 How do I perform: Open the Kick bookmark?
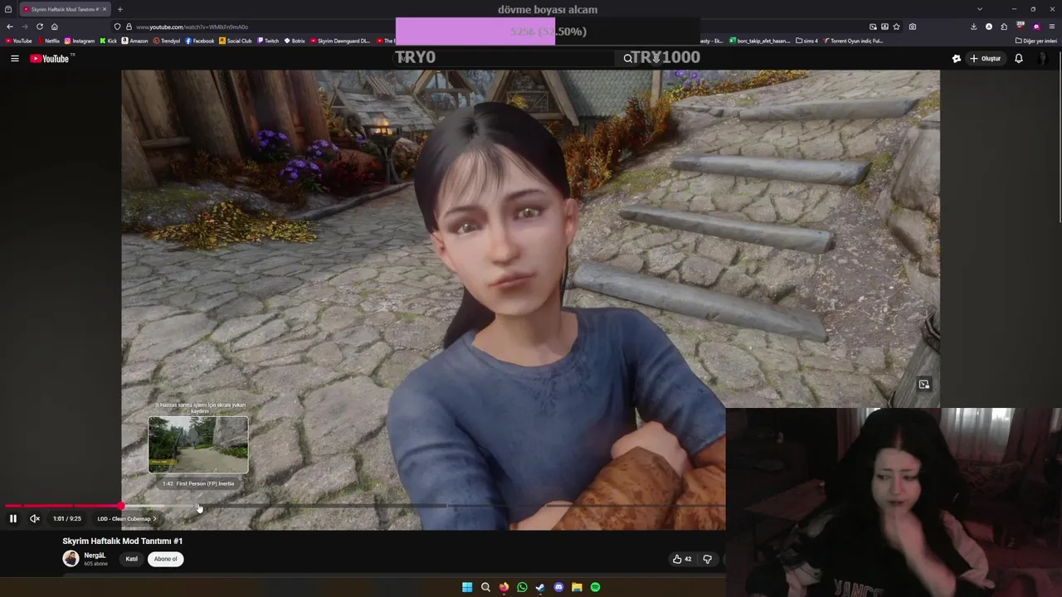click(x=109, y=41)
